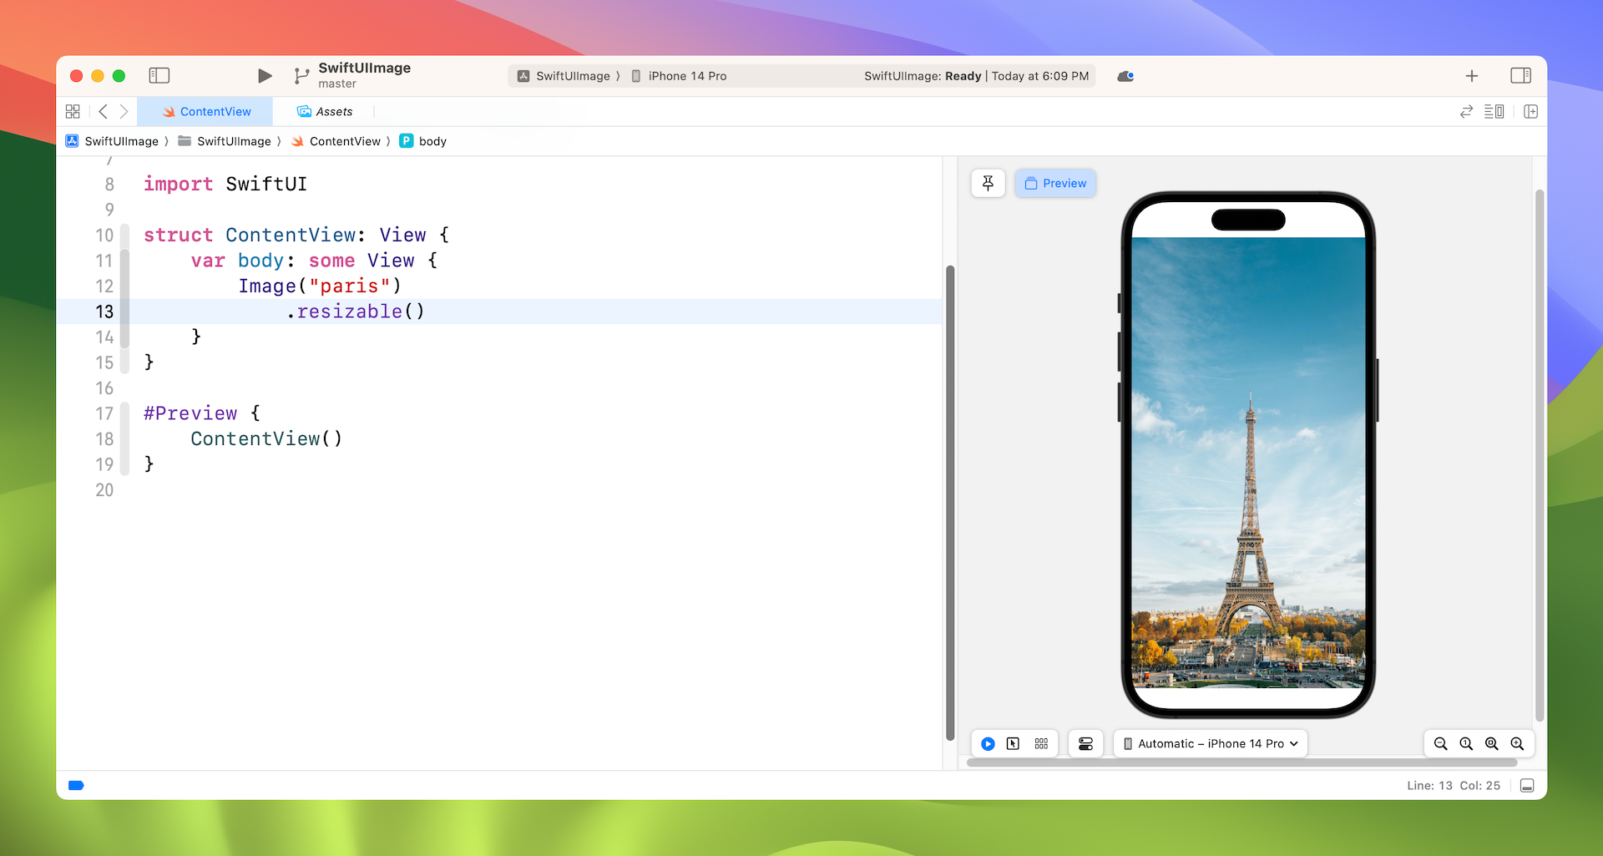Screen dimensions: 1603x856
Task: Click the preview canvas horizontal scrollbar
Action: [x=1241, y=762]
